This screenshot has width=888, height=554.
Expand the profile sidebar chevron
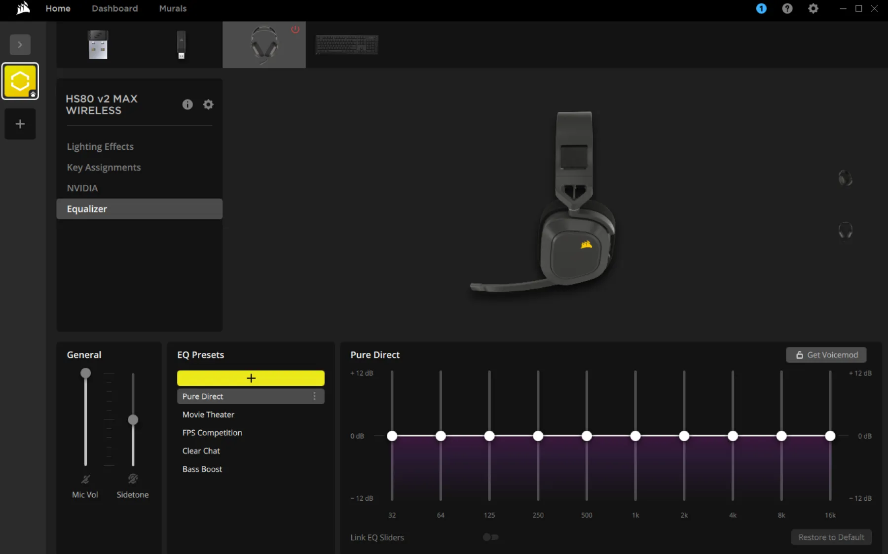20,45
